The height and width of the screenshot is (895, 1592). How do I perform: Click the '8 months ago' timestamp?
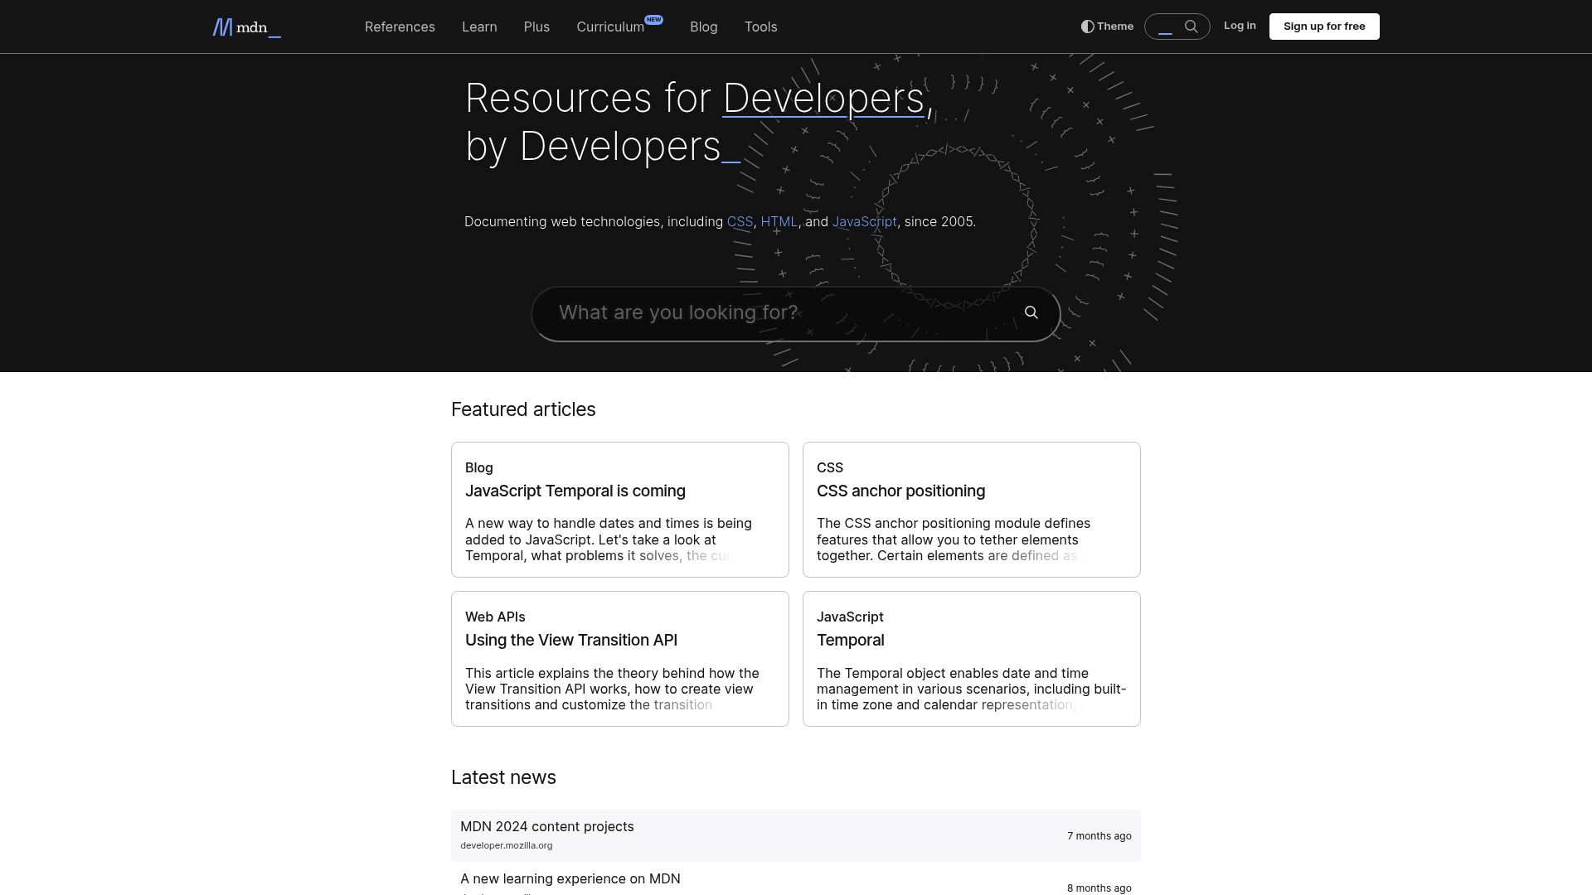[x=1099, y=888]
